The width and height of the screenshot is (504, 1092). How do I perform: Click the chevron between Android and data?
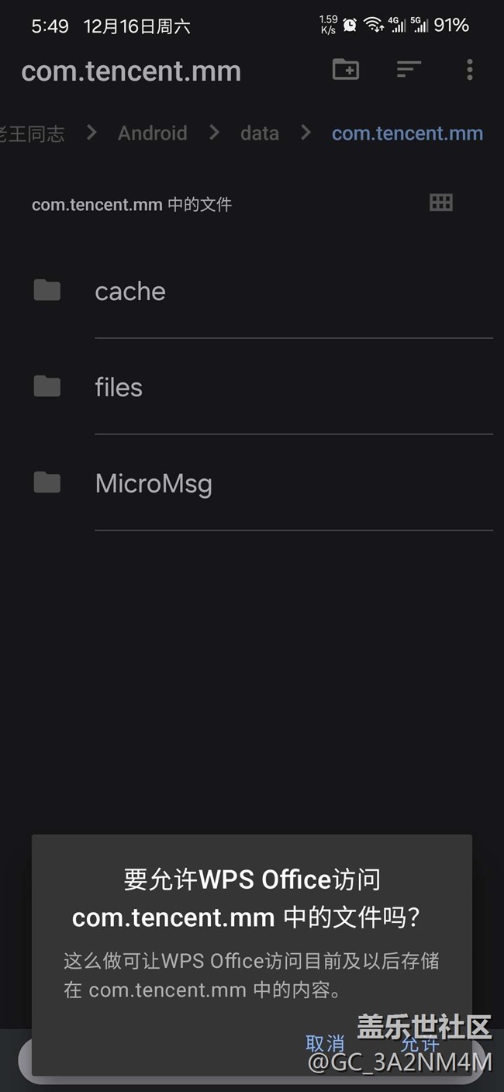point(214,133)
